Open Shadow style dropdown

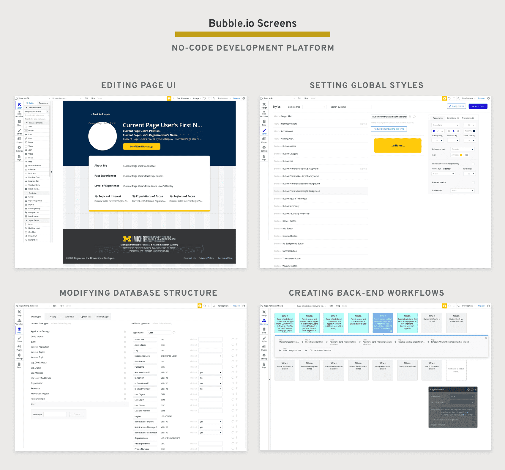coord(462,191)
